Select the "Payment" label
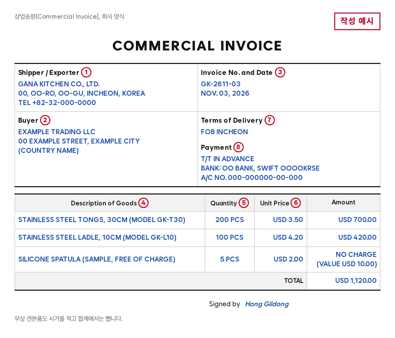 (x=216, y=147)
